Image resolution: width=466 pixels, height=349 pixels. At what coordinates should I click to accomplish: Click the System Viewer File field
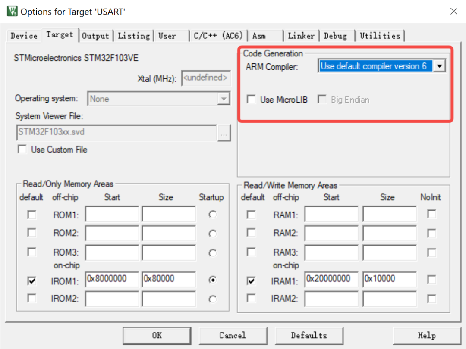116,132
